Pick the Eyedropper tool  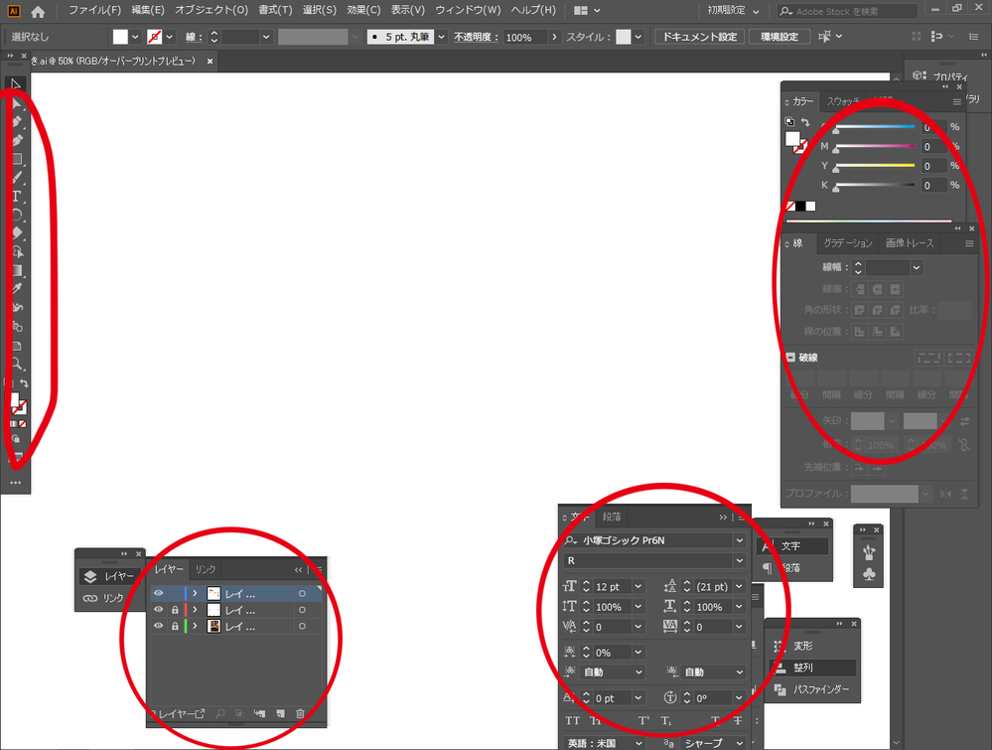click(17, 289)
